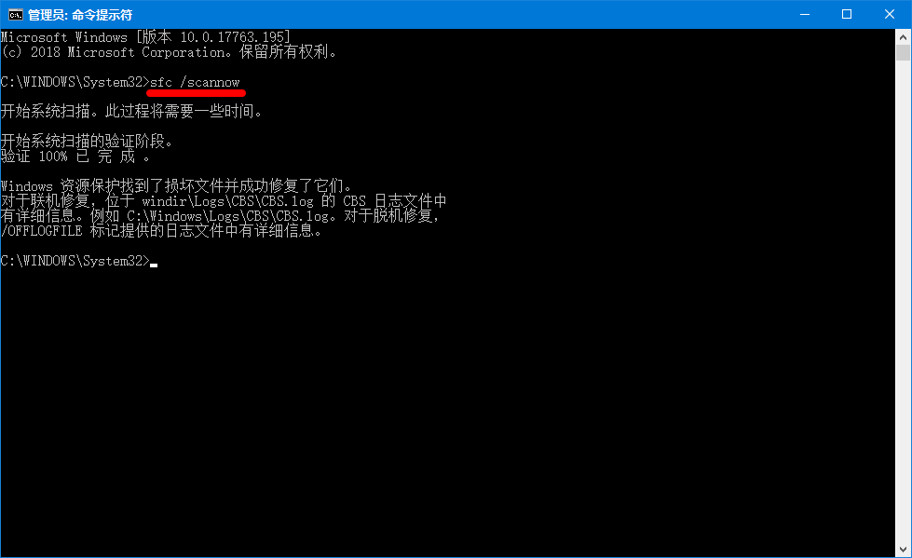
Task: Click the vertical scrollbar thumb
Action: pos(903,52)
